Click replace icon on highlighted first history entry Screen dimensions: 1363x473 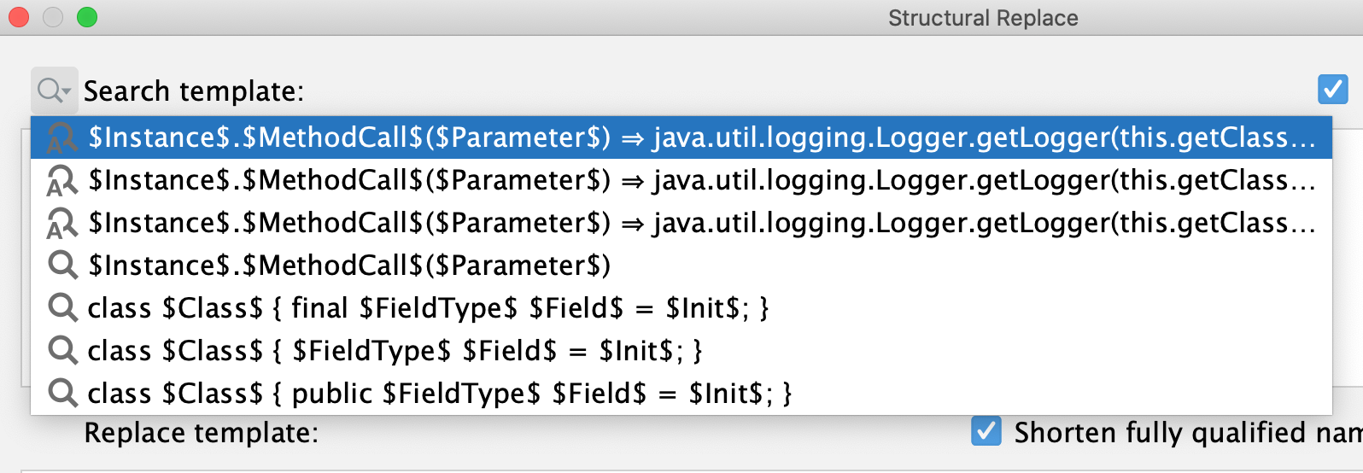point(61,137)
